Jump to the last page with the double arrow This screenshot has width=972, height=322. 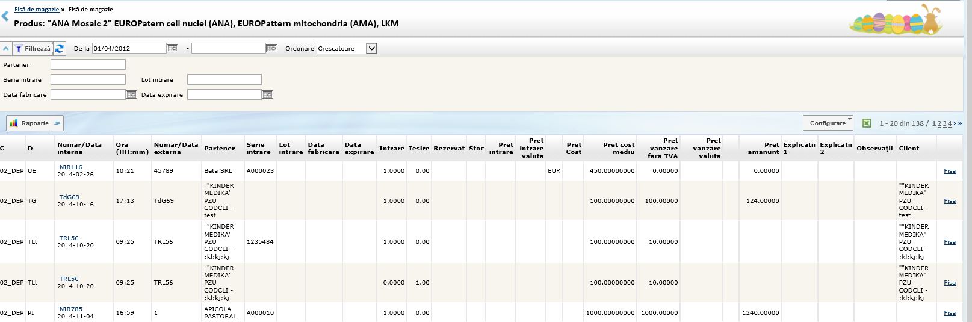click(x=960, y=123)
